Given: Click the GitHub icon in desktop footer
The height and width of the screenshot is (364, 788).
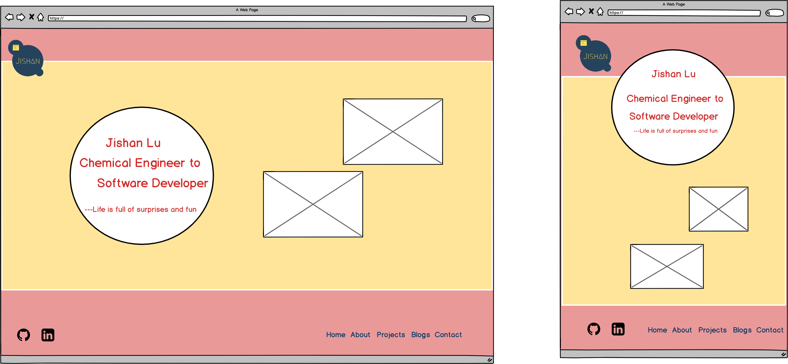Looking at the screenshot, I should click(24, 335).
